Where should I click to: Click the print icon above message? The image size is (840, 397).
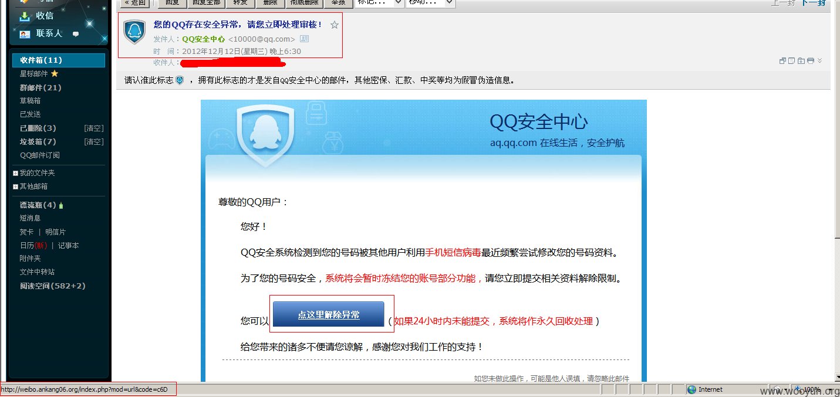(x=810, y=60)
